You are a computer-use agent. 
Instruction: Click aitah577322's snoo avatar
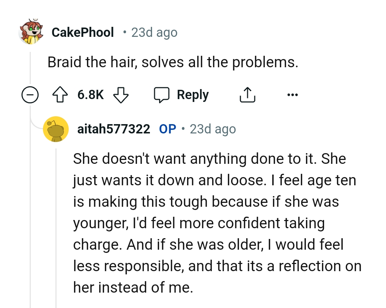click(56, 129)
